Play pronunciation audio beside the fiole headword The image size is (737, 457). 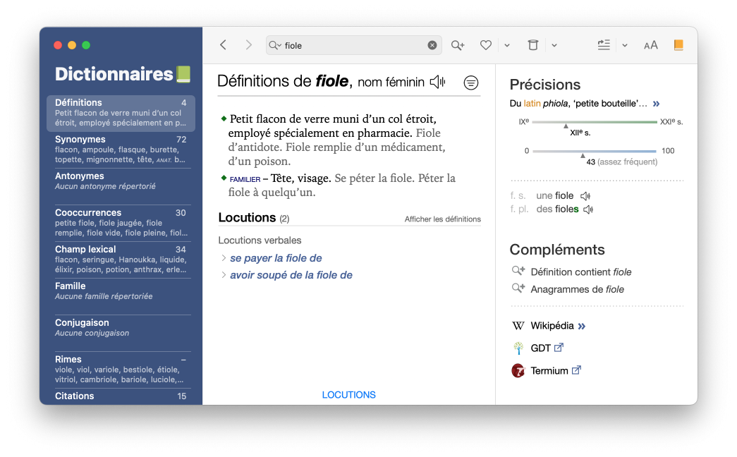coord(438,82)
